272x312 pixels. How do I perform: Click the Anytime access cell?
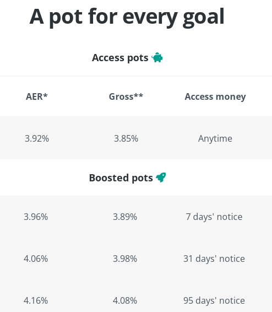215,139
